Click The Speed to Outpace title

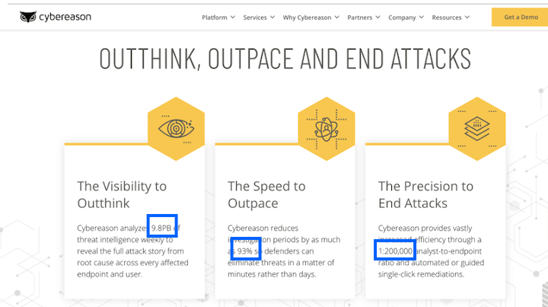(x=266, y=194)
